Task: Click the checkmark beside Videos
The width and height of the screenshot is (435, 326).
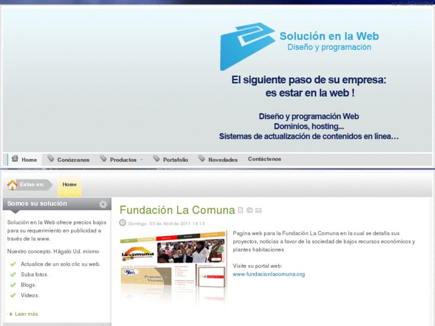Action: click(13, 295)
